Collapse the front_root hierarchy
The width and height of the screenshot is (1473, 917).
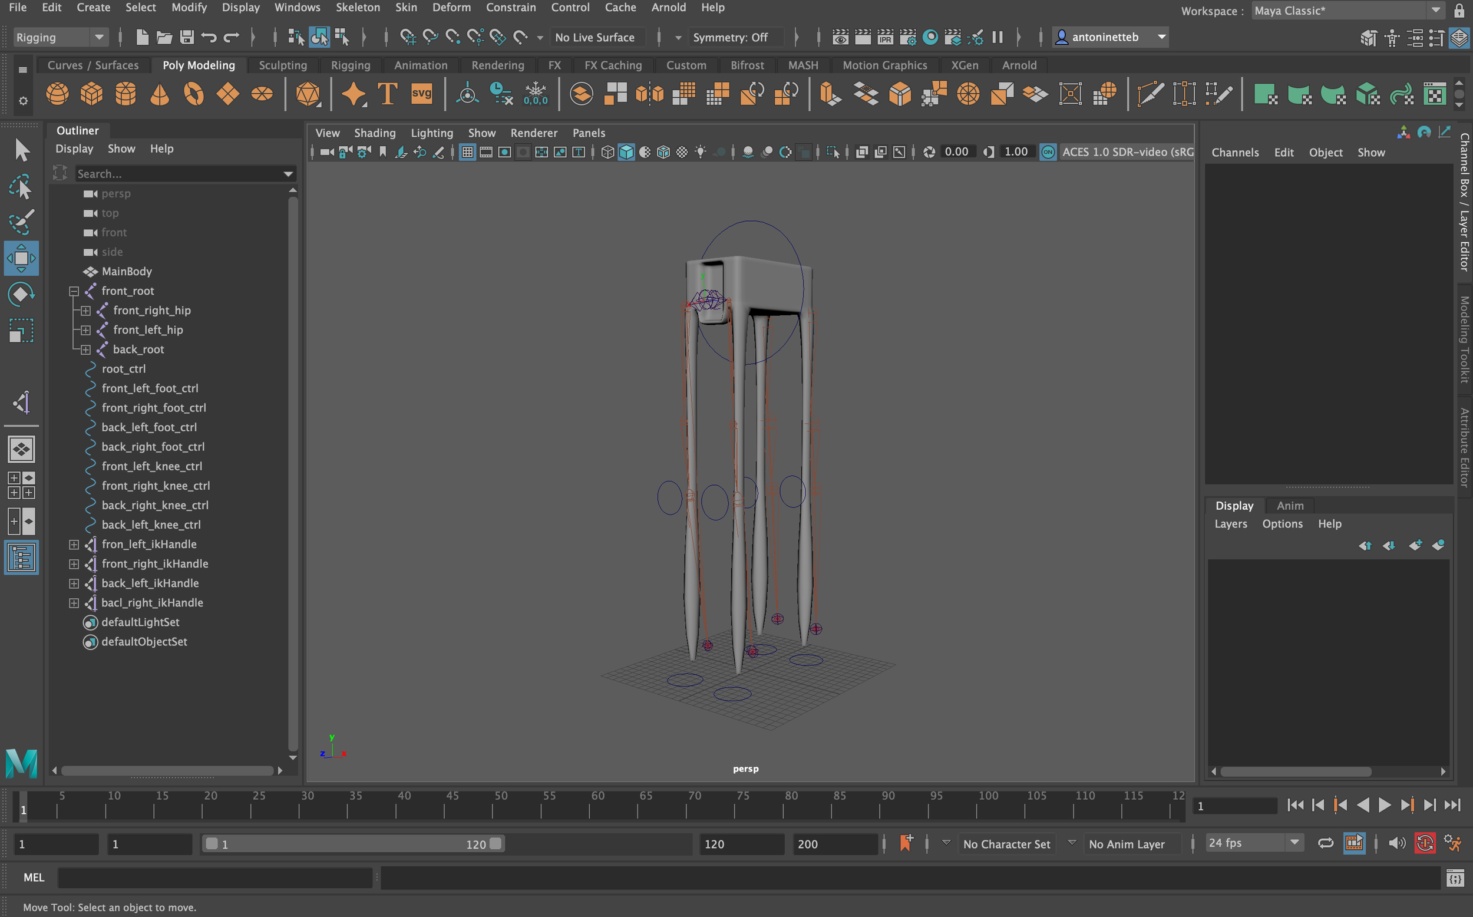(74, 291)
